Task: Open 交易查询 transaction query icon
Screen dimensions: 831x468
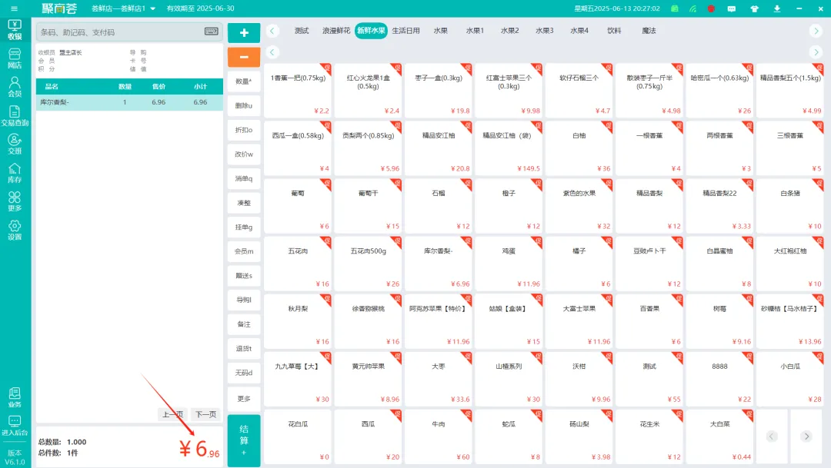Action: pos(15,115)
